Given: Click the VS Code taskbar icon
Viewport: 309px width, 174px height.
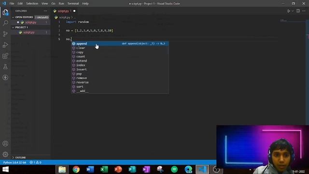Looking at the screenshot, I should [202, 170].
